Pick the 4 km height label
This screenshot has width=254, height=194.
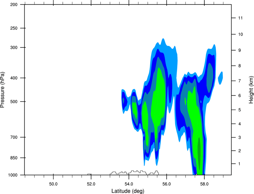[240, 124]
